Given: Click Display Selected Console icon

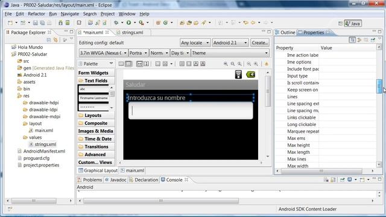Looking at the screenshot, I should [x=350, y=180].
